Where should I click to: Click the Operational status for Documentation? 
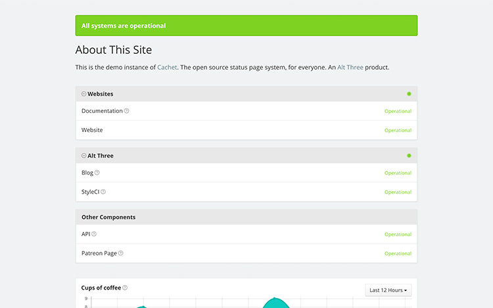tap(398, 111)
